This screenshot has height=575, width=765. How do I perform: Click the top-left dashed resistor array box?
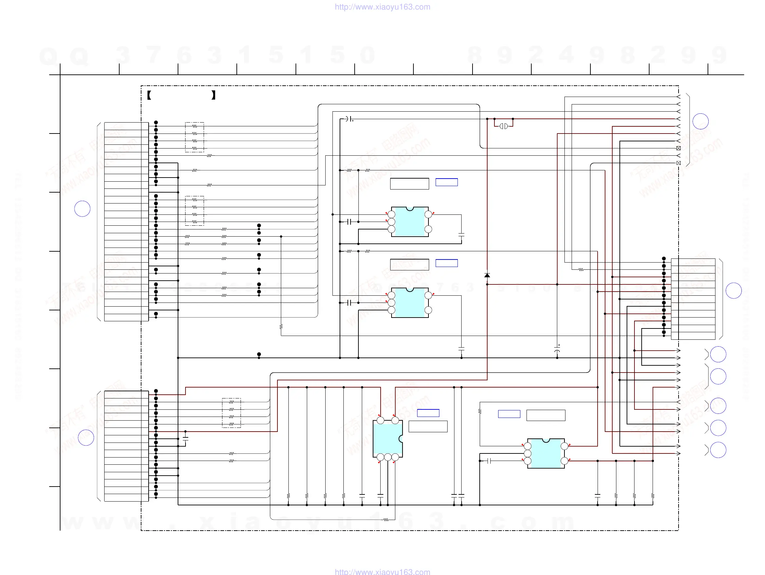194,137
